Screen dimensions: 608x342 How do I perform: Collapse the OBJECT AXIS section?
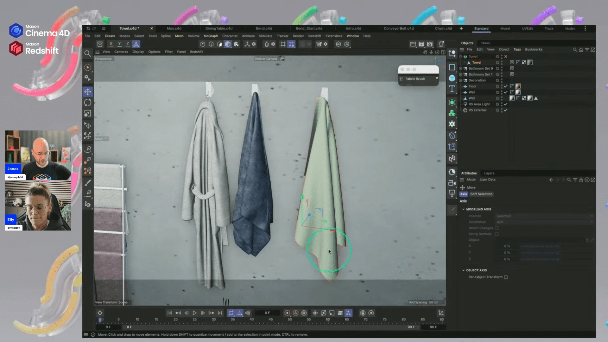pyautogui.click(x=463, y=270)
